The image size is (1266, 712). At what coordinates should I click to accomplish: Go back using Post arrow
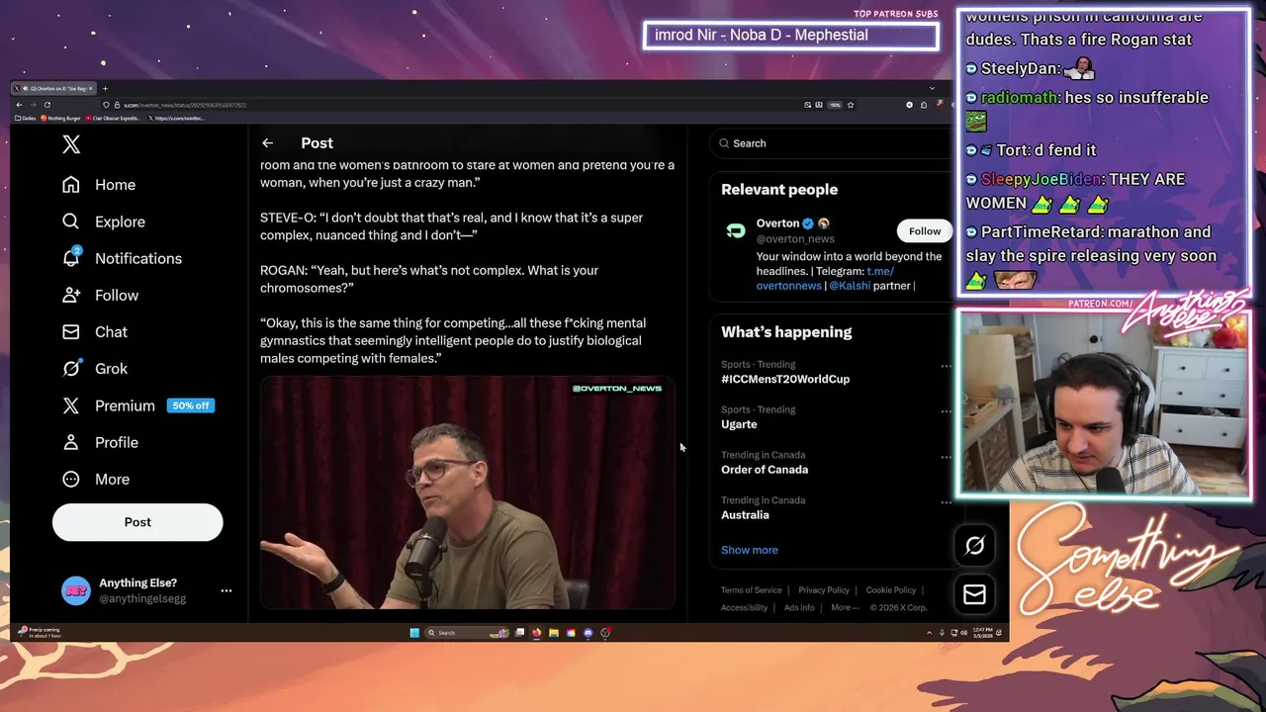tap(268, 143)
